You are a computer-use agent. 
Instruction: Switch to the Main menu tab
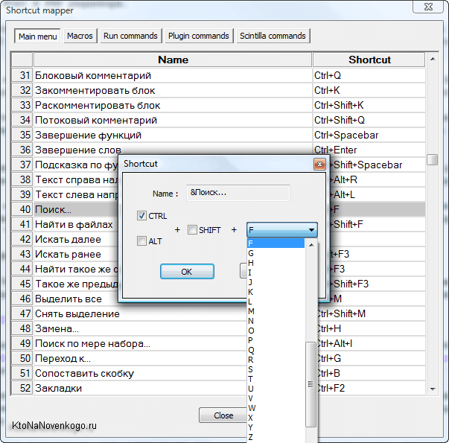[x=37, y=36]
